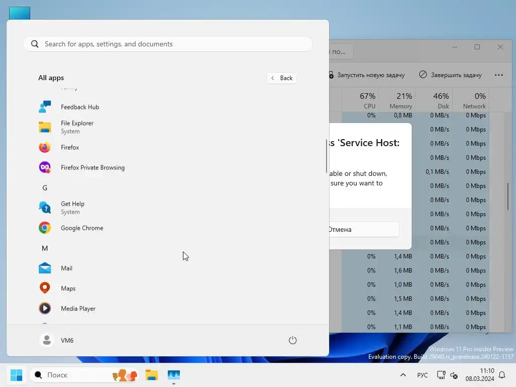The height and width of the screenshot is (387, 516).
Task: Click the muted volume tray icon
Action: (454, 375)
